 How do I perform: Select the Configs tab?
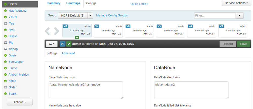91,3
